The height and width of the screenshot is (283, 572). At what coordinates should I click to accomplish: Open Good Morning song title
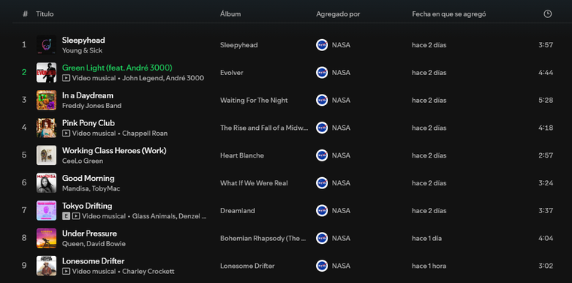click(x=88, y=178)
